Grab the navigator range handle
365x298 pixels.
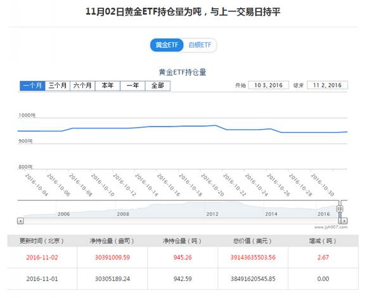(x=340, y=209)
